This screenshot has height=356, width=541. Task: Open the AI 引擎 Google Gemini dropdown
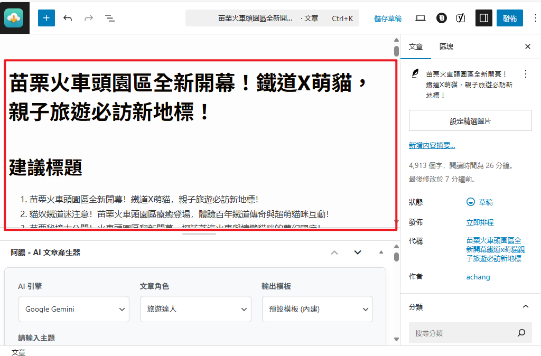coord(74,309)
